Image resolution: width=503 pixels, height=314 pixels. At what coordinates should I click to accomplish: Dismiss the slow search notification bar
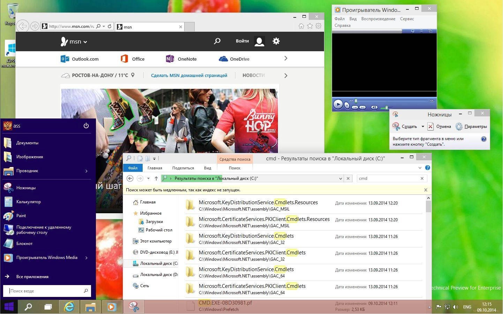pos(426,190)
